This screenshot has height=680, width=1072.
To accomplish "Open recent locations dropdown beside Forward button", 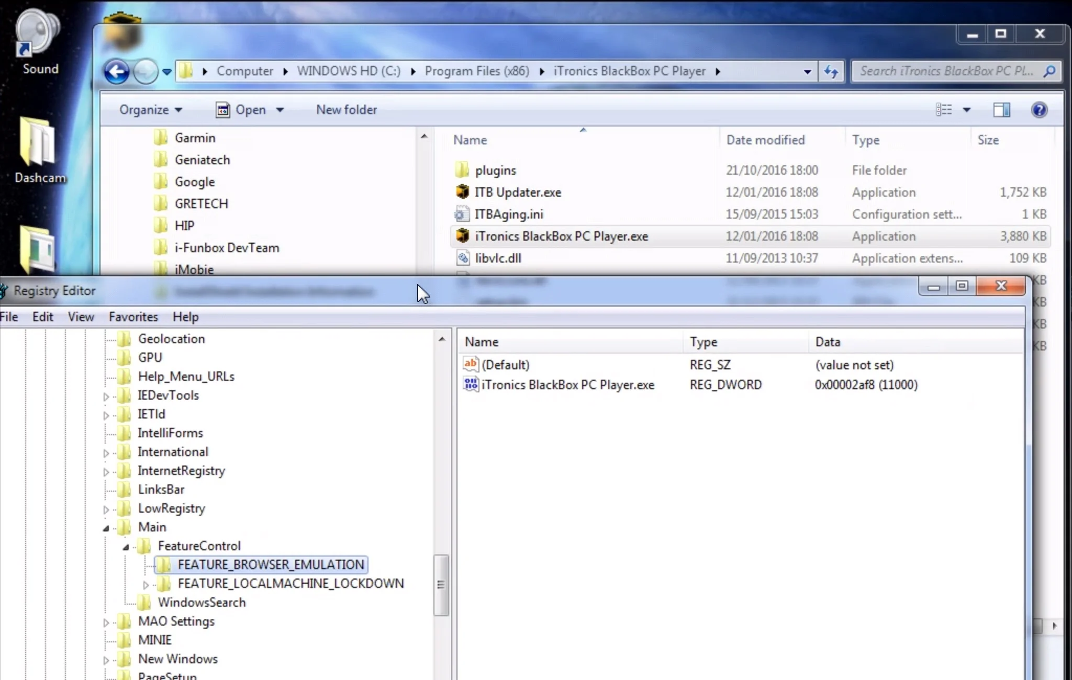I will click(166, 72).
